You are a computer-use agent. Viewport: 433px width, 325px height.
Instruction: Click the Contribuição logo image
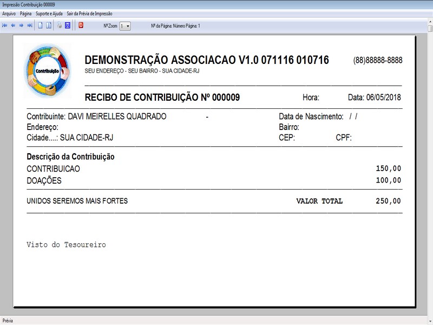tap(48, 71)
